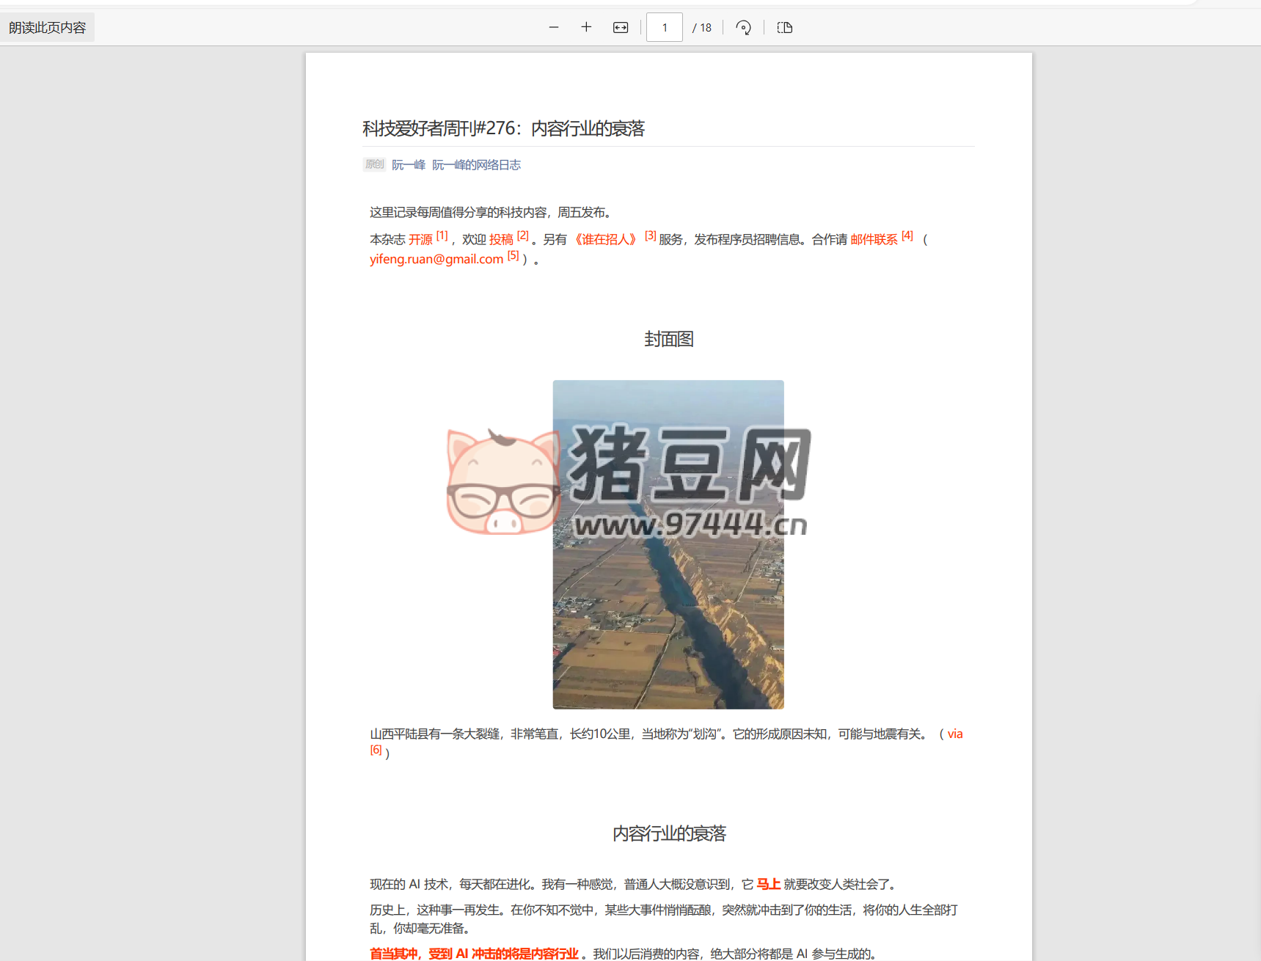
Task: Open the 《谁在招人》 link
Action: pos(605,240)
